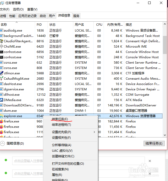Screen dimensions: 168x181
Task: Click the second note input field behind Task Manager
Action: click(x=78, y=174)
